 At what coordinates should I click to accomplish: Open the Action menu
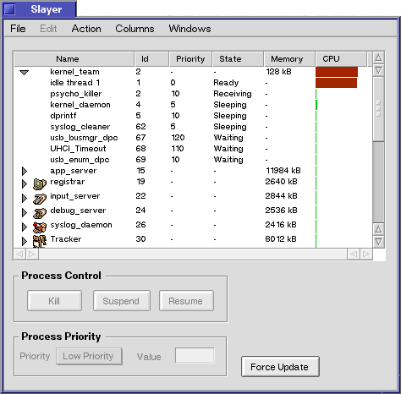86,29
